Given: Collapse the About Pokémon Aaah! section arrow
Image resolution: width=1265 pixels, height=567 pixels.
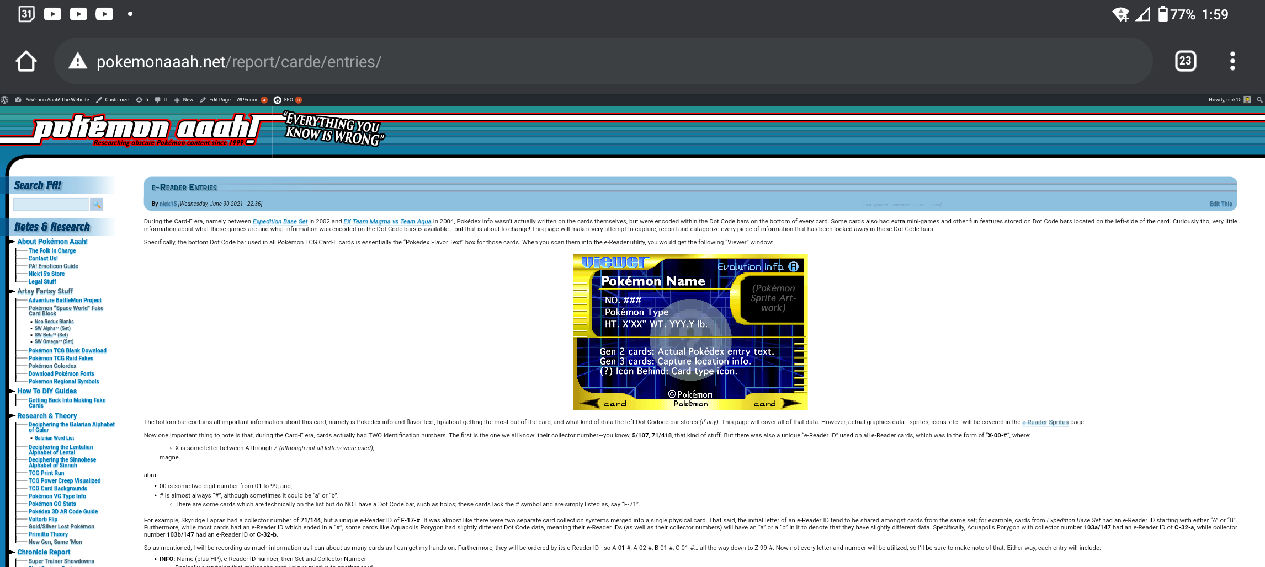Looking at the screenshot, I should 12,242.
